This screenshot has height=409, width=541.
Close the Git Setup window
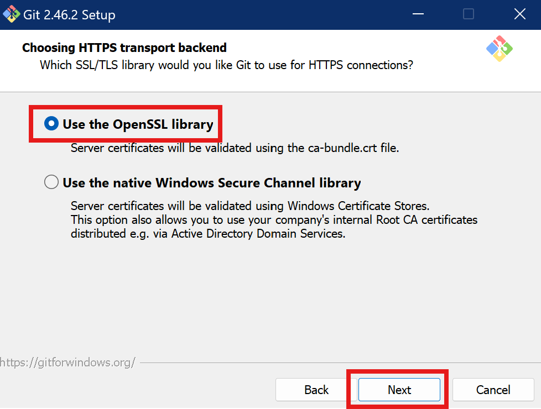[x=519, y=14]
